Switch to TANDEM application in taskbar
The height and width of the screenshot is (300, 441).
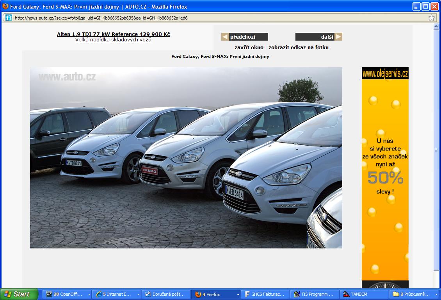[x=363, y=294]
